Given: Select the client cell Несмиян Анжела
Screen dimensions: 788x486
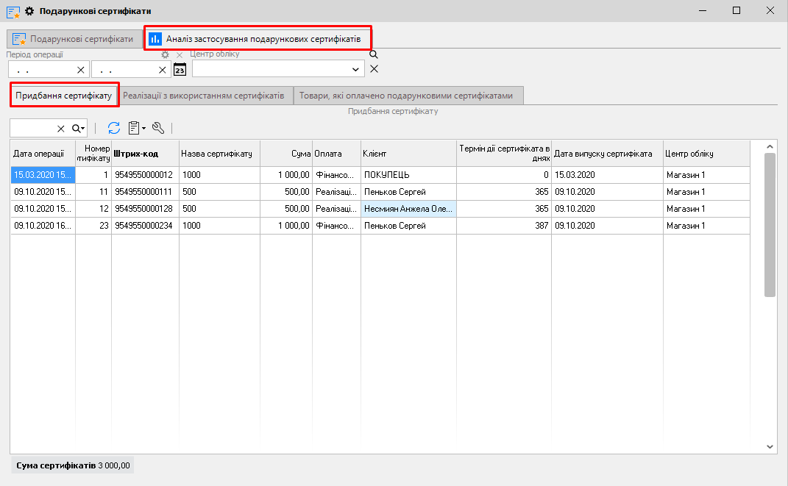Looking at the screenshot, I should (408, 209).
